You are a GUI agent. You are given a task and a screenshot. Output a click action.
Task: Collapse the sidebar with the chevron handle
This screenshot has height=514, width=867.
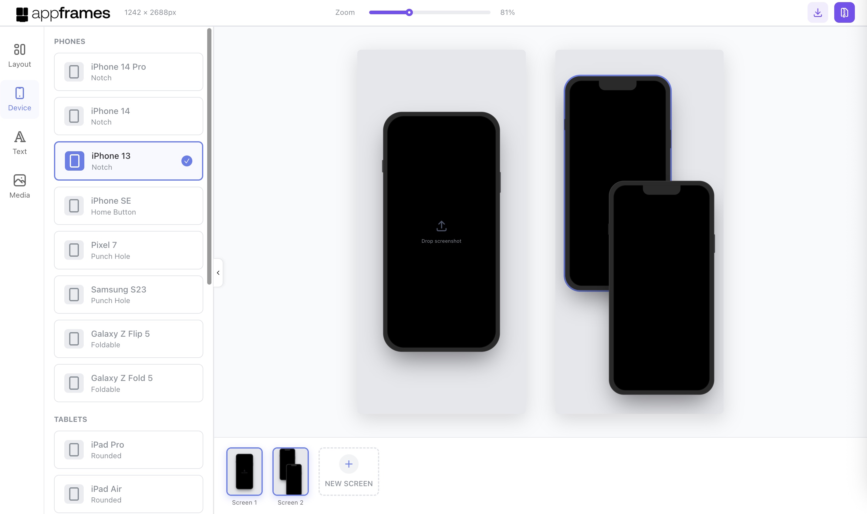[x=218, y=273]
